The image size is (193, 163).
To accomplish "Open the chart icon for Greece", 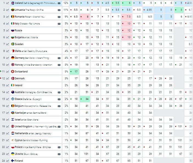I will [x=8, y=99].
